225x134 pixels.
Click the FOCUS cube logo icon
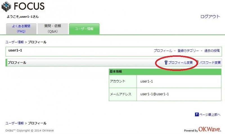click(6, 6)
